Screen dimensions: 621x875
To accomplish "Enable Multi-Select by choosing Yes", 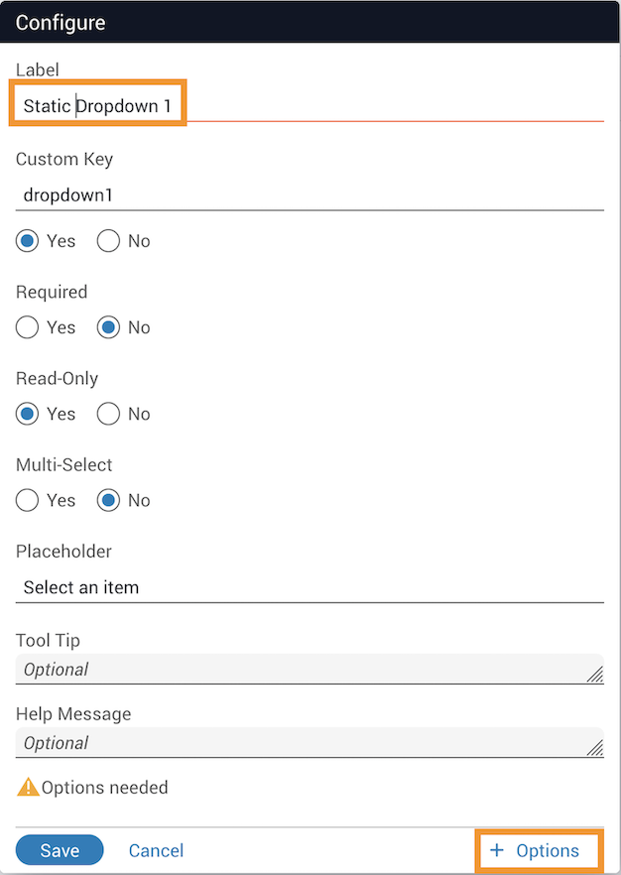I will [28, 500].
